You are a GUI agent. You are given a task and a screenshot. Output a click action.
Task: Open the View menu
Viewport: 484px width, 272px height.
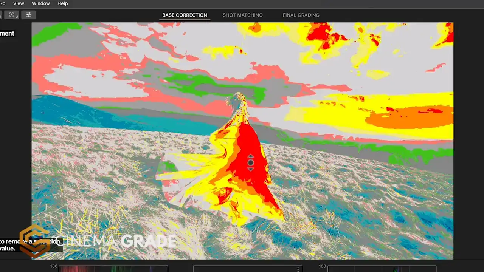coord(18,3)
